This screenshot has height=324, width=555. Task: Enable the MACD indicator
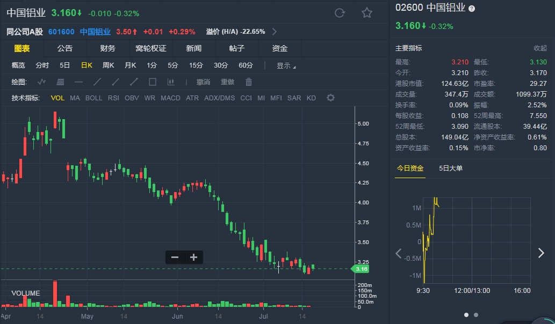170,98
